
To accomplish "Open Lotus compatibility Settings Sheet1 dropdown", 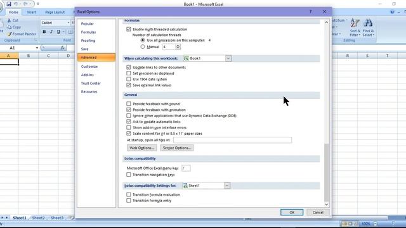I will 227,186.
